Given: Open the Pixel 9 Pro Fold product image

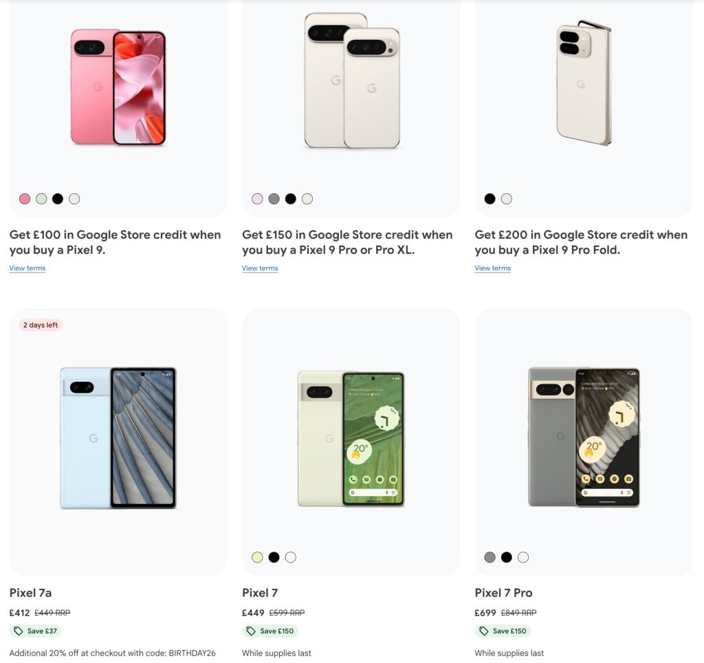Looking at the screenshot, I should [583, 84].
